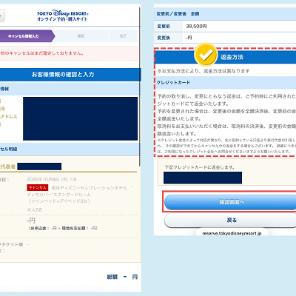The width and height of the screenshot is (296, 296).
Task: Click the 下記クレジットカードに返金します text
Action: pos(200,167)
